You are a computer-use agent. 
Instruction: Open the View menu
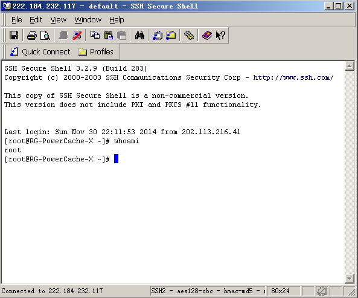coord(58,20)
